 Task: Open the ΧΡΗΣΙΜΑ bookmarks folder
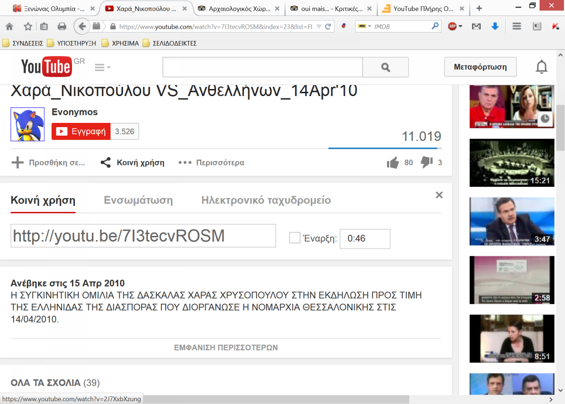coord(120,43)
